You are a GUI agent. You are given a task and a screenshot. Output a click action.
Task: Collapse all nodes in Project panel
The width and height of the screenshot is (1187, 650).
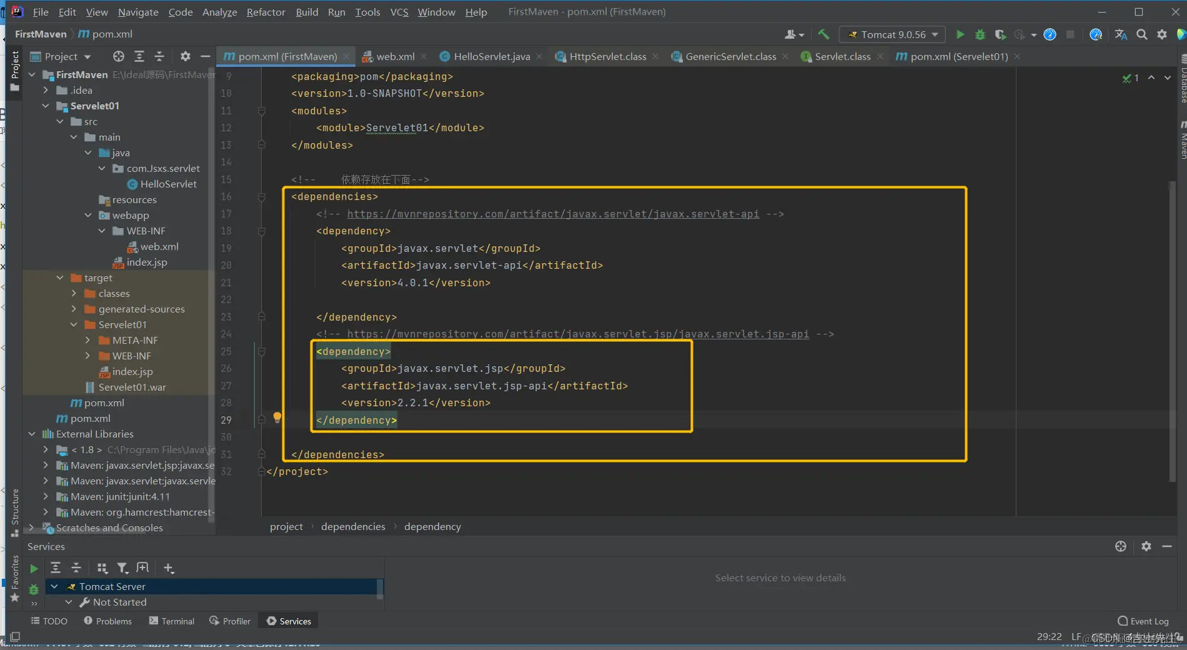pyautogui.click(x=159, y=56)
